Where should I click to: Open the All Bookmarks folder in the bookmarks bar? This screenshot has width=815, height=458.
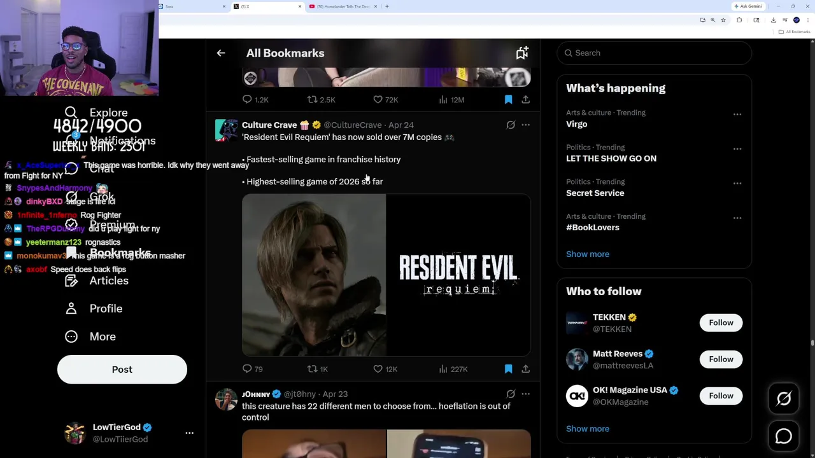794,32
